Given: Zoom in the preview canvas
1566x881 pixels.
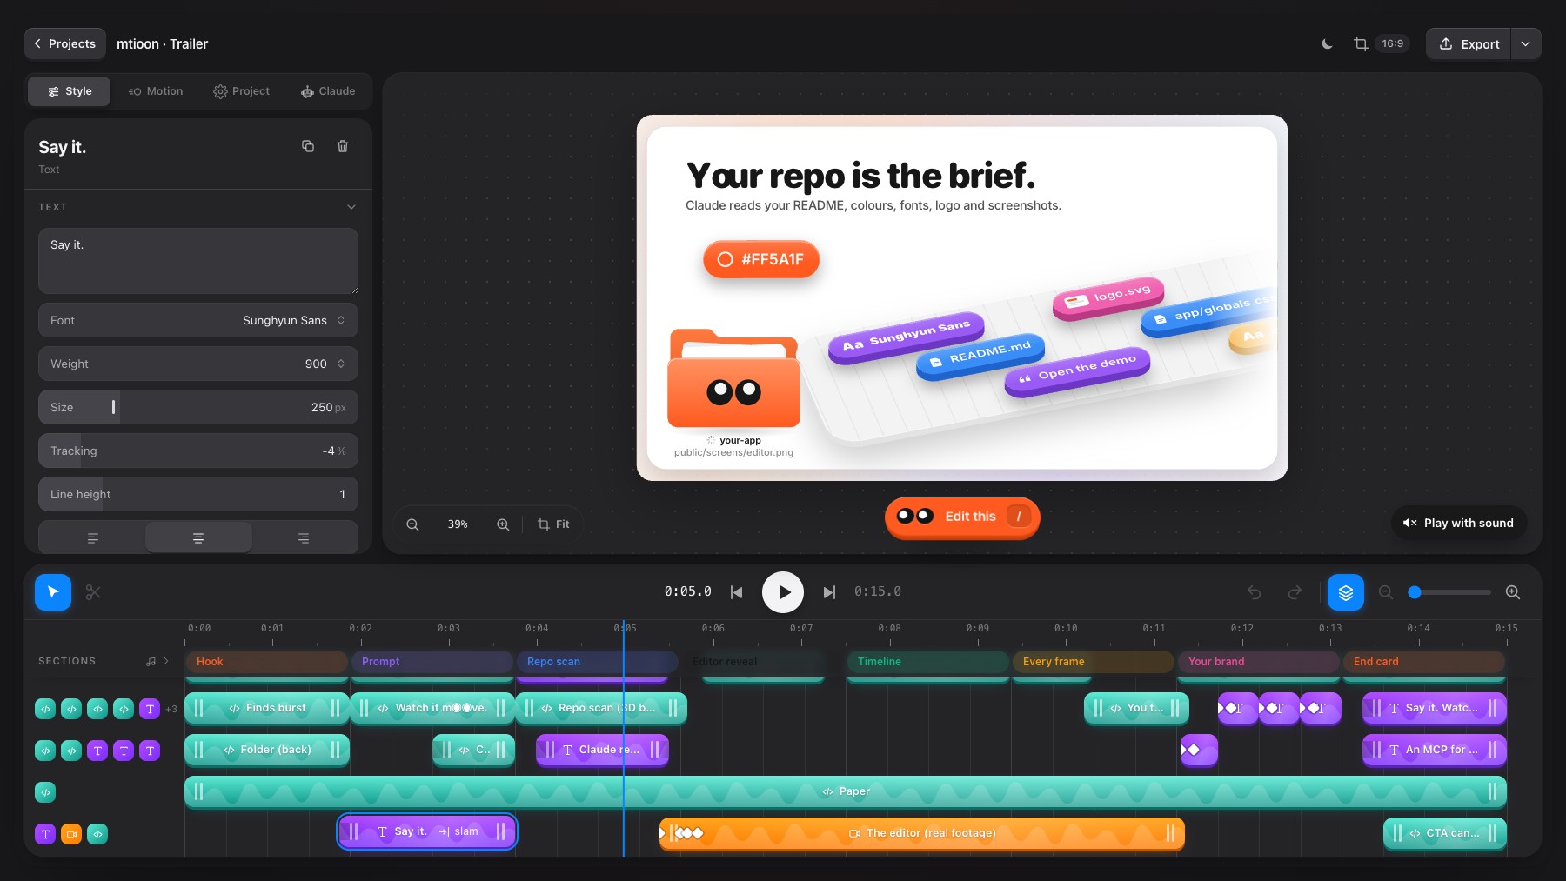Looking at the screenshot, I should click(503, 524).
